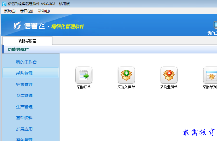Select 采购管理 in the navigation sidebar
This screenshot has height=141, width=217.
point(31,73)
